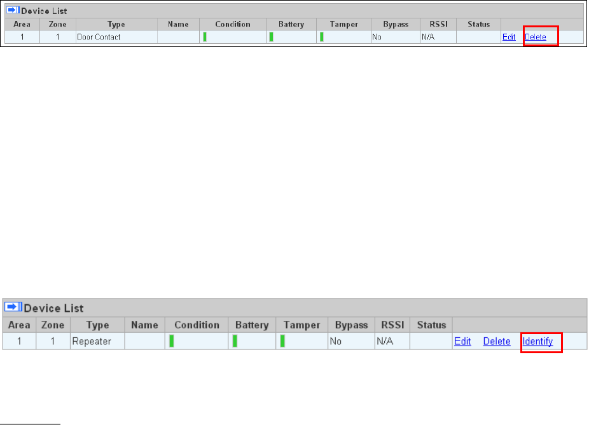The image size is (589, 425).
Task: Click 'Battery' column header in lower table
Action: click(x=252, y=325)
